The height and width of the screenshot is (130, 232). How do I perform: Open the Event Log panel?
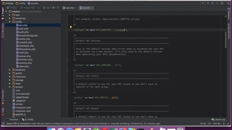pyautogui.click(x=218, y=120)
